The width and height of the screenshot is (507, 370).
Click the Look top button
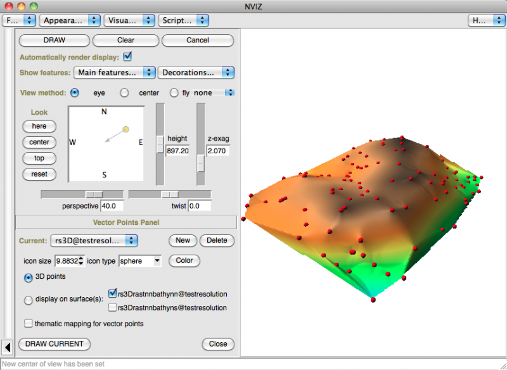tap(39, 158)
